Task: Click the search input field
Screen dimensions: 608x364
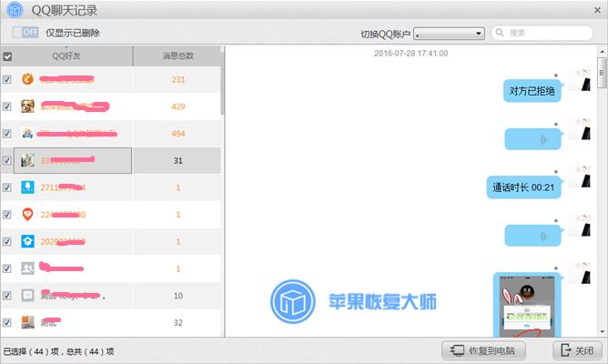Action: click(542, 33)
